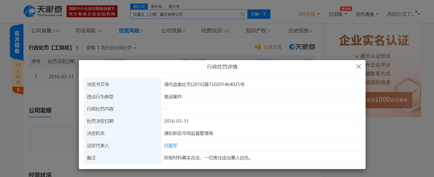Click the 行政处罚内容 field label

coord(100,109)
